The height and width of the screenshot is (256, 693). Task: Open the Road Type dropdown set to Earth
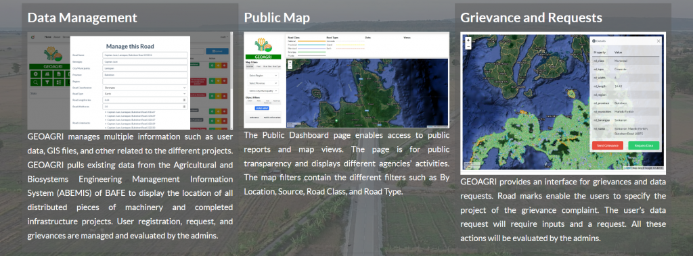(145, 94)
